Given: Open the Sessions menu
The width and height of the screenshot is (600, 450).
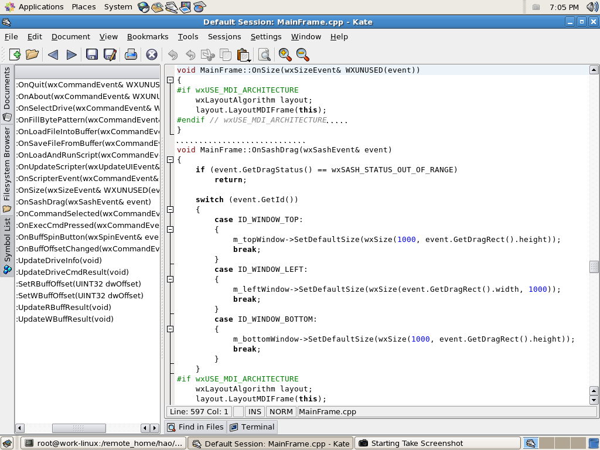Looking at the screenshot, I should click(224, 37).
